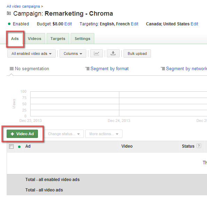Edit the $8.00 budget

(x=68, y=24)
